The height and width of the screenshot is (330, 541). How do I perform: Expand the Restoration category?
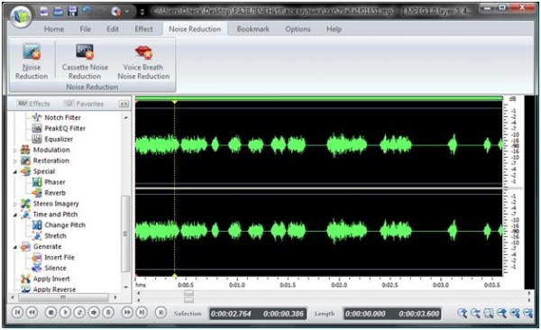14,160
